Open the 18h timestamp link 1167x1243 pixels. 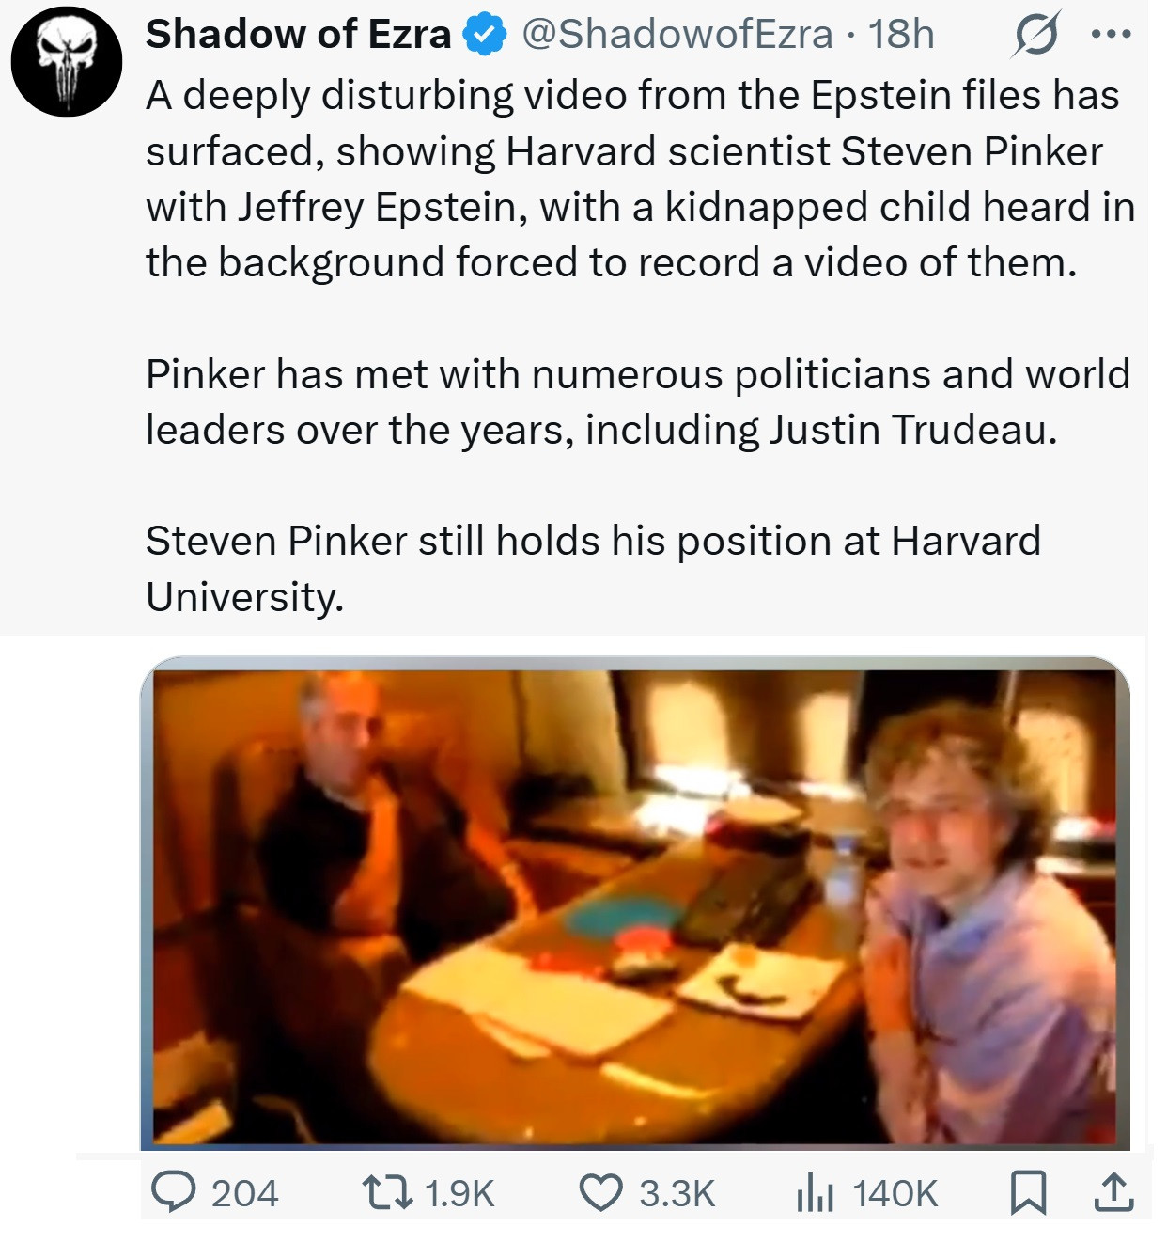tap(901, 35)
